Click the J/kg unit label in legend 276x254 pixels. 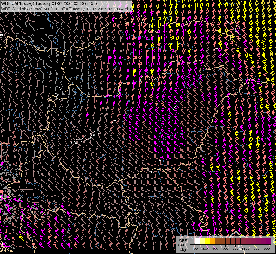pos(182,250)
